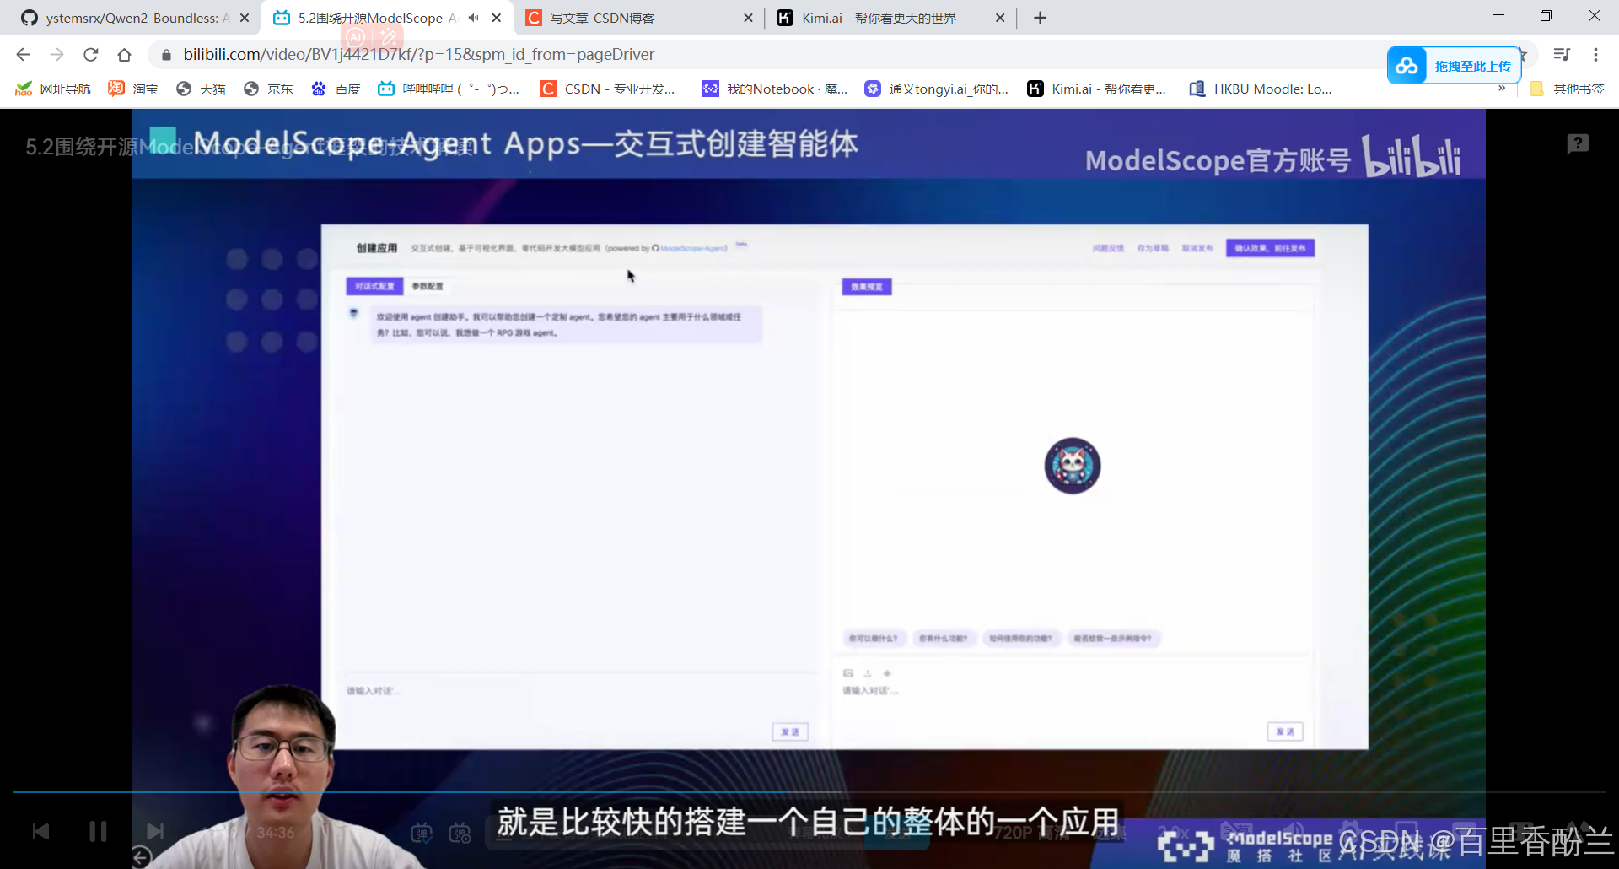This screenshot has height=869, width=1619.
Task: Open 哔哩哔哩 bookmark
Action: coord(449,89)
